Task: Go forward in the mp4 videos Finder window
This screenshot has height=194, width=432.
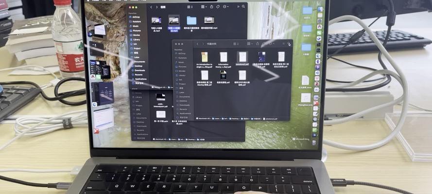Action: [157, 7]
